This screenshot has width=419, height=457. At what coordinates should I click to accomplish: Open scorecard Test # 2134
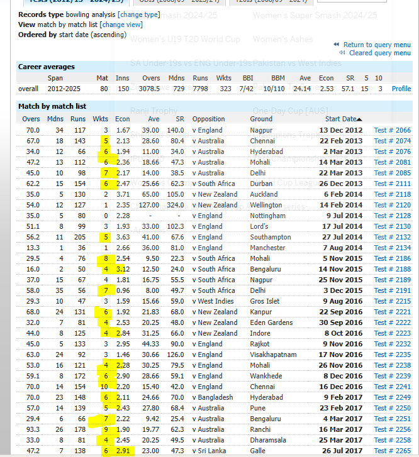tap(392, 248)
